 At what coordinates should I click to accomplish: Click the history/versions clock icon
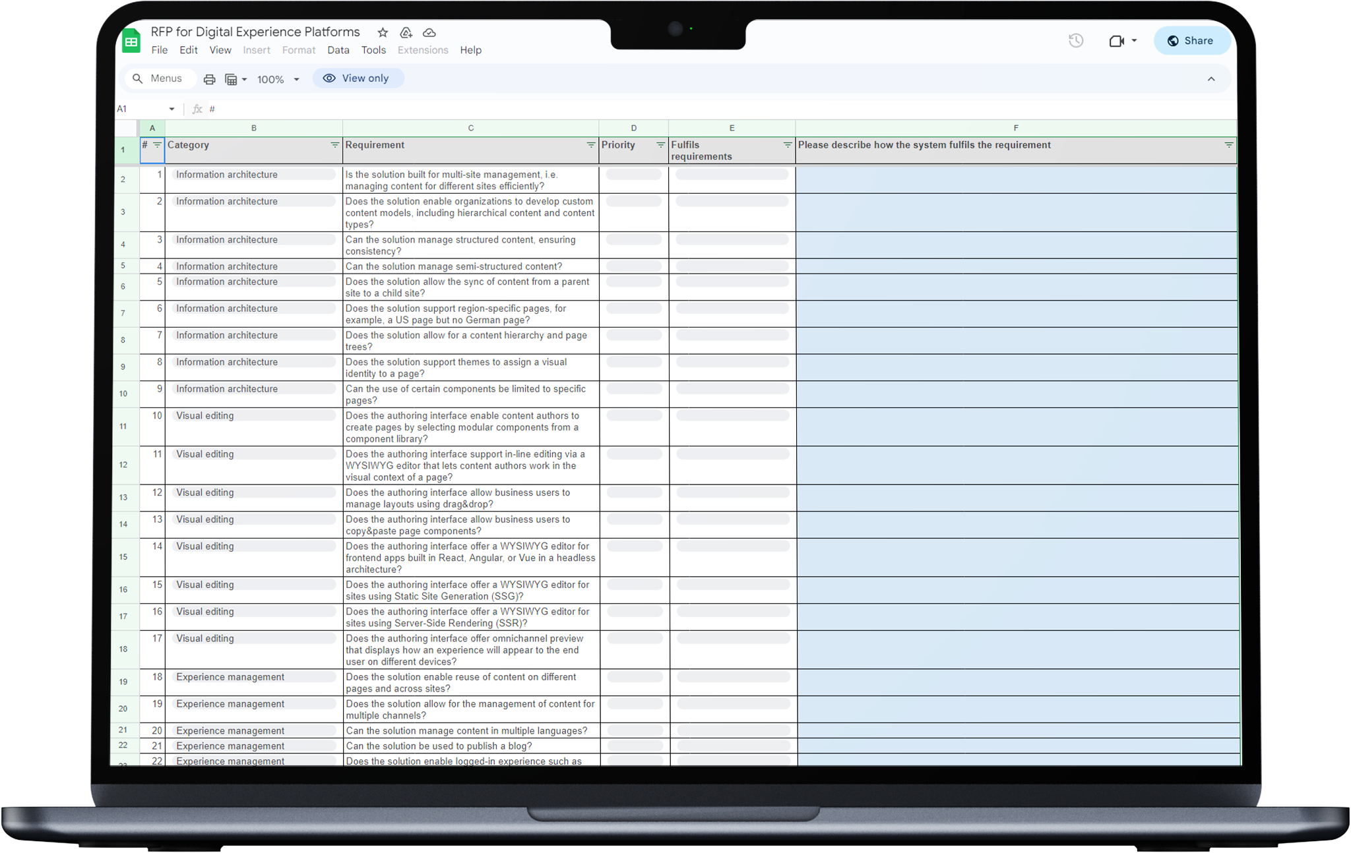1076,40
